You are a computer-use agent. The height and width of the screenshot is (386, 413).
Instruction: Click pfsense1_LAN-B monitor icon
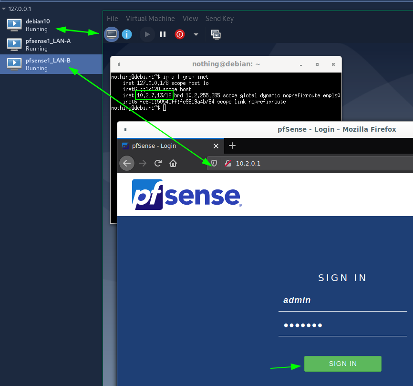14,64
